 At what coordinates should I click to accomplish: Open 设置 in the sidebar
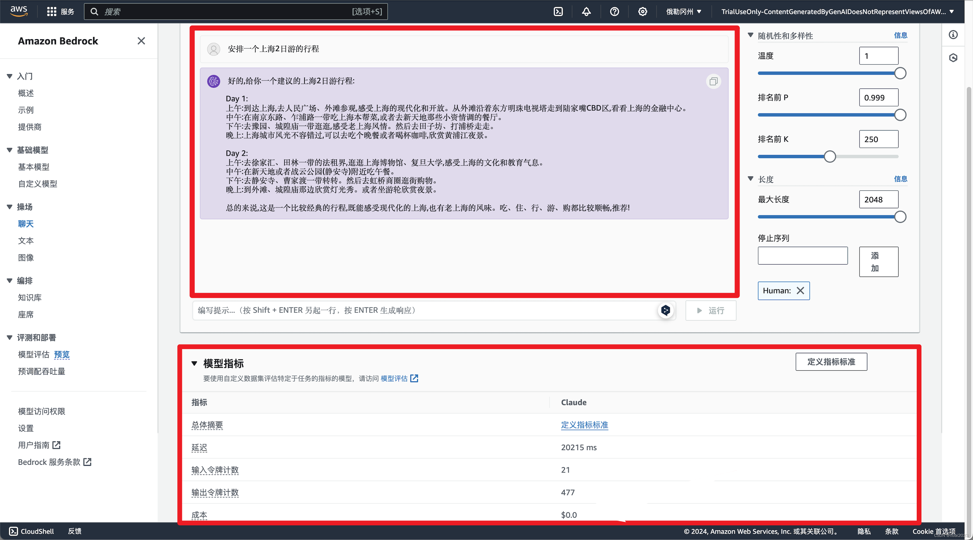pos(26,428)
